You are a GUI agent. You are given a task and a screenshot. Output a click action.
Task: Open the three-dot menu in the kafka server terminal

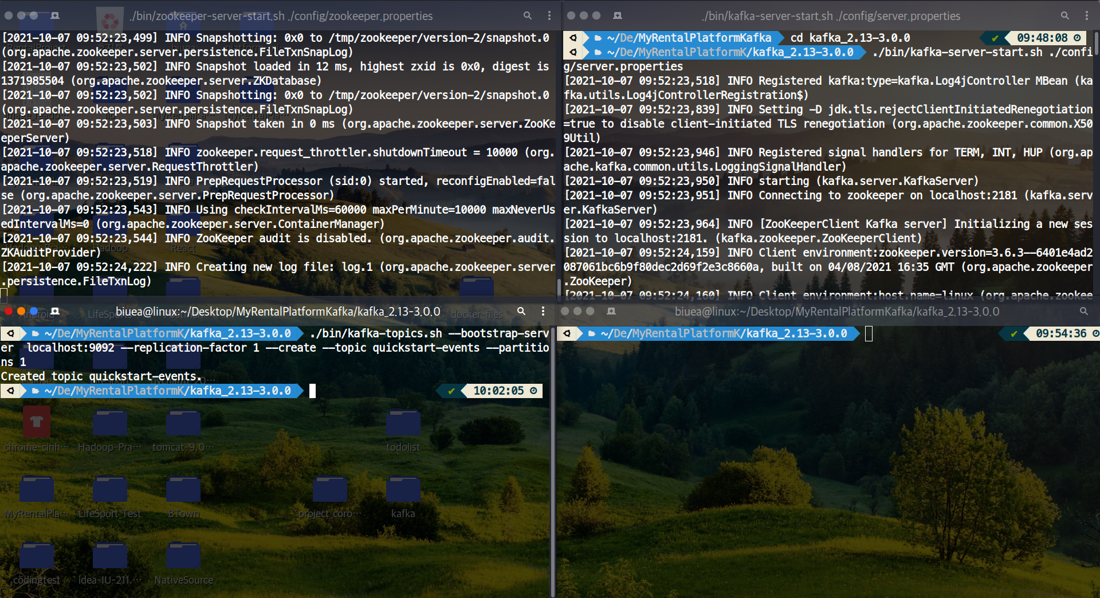click(x=1088, y=15)
